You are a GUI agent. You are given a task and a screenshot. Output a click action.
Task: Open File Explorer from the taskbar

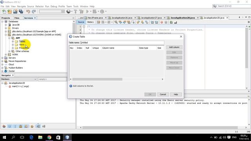pyautogui.click(x=40, y=137)
